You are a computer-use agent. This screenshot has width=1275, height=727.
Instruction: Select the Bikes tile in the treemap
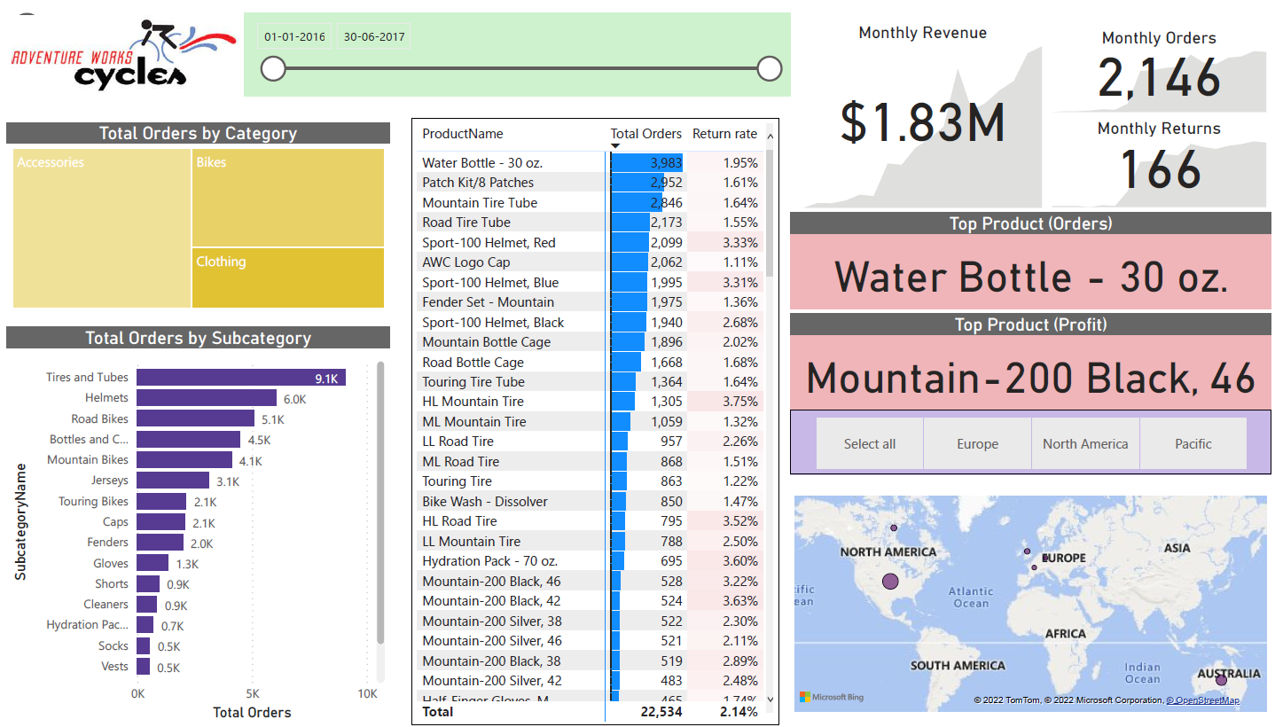pyautogui.click(x=287, y=198)
